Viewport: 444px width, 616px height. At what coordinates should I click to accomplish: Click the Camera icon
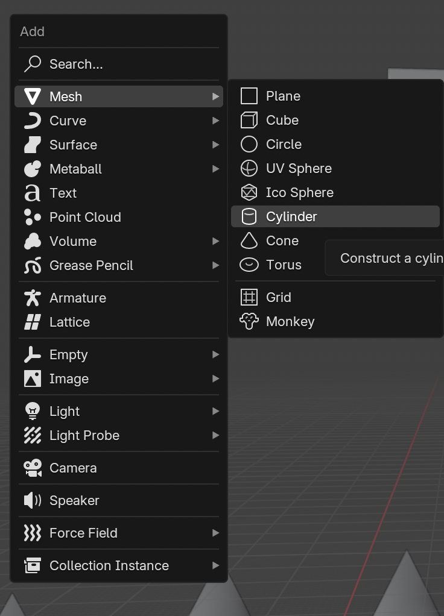click(x=33, y=468)
